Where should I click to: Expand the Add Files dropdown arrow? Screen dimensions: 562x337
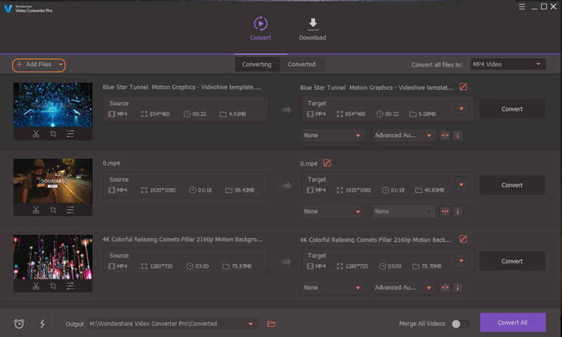click(x=61, y=65)
